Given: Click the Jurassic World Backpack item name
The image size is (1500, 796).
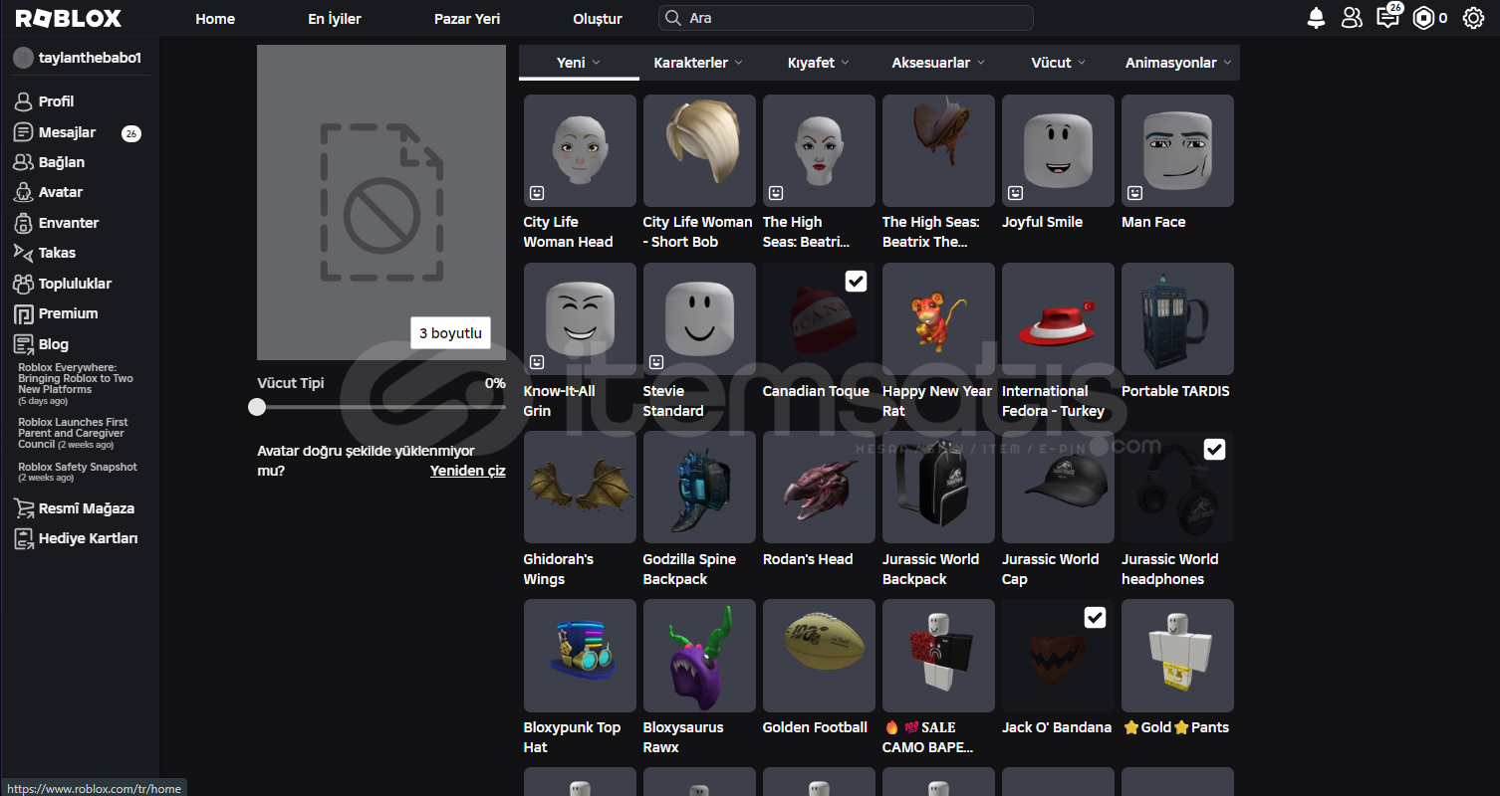Looking at the screenshot, I should pyautogui.click(x=930, y=569).
